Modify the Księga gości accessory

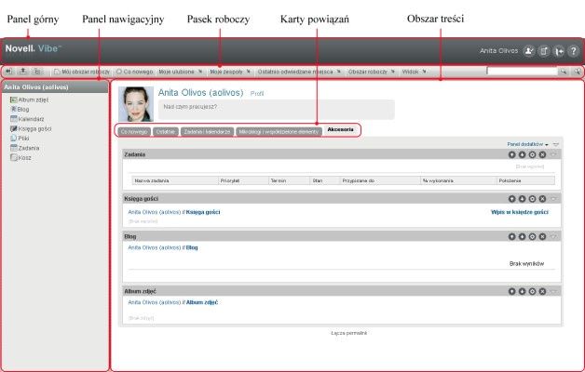click(x=533, y=199)
